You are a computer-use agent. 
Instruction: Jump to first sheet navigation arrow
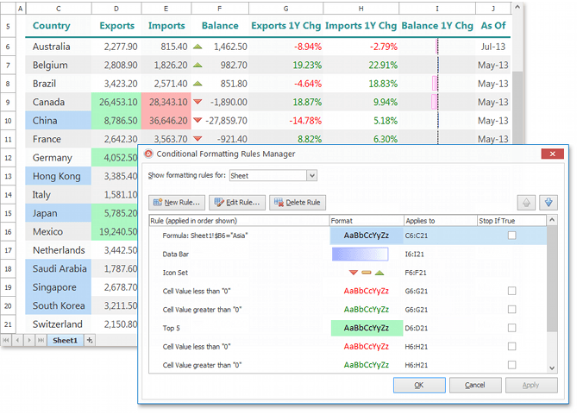pos(8,341)
